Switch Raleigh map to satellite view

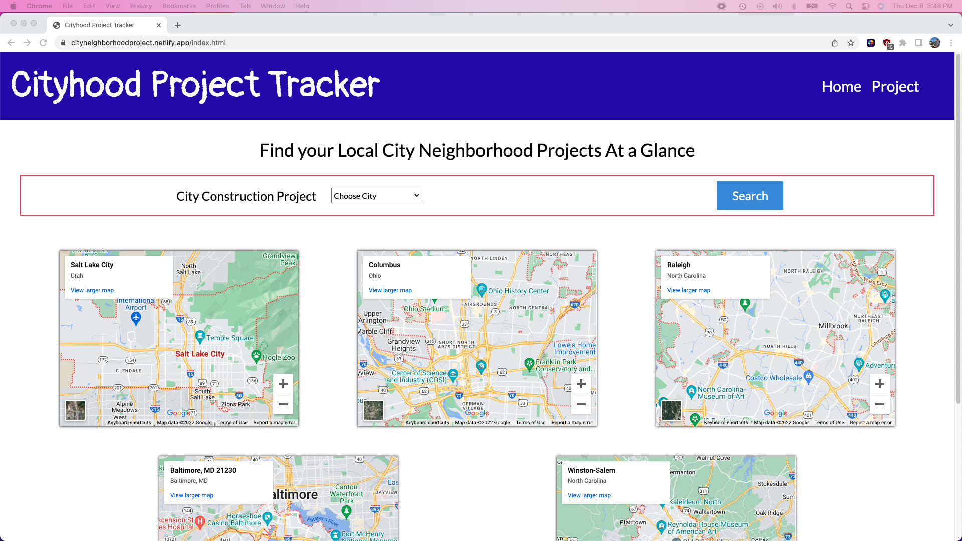(x=672, y=410)
